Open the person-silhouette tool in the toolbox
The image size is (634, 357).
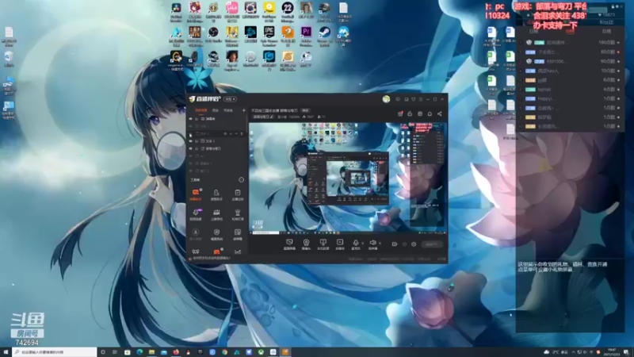216,194
